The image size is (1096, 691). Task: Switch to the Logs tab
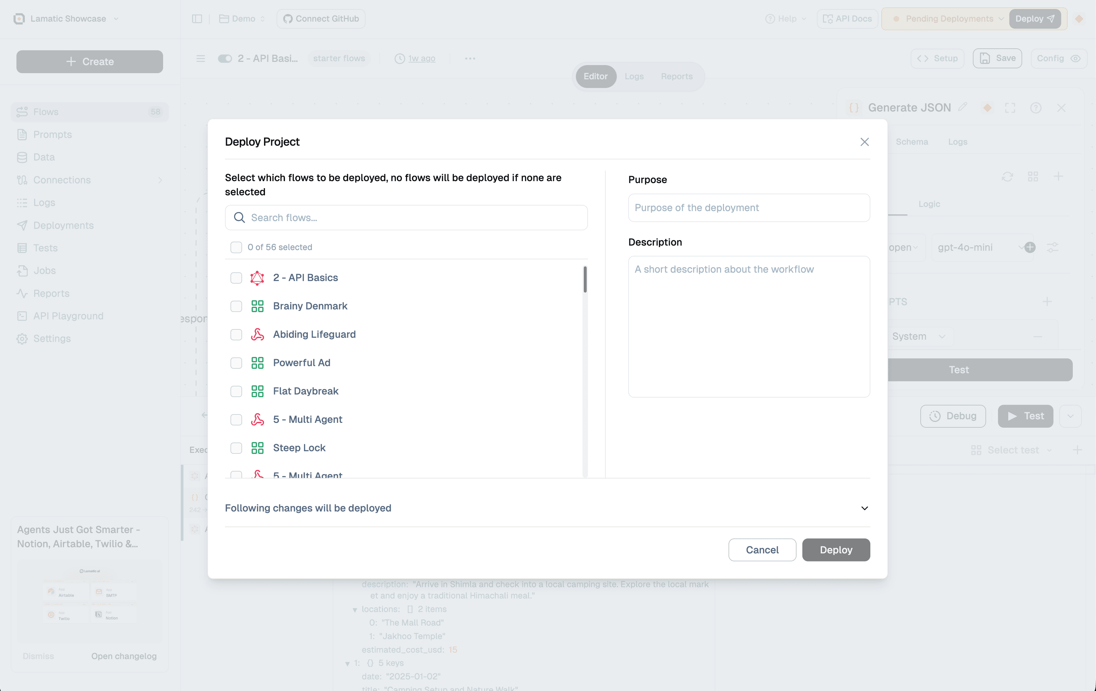633,76
